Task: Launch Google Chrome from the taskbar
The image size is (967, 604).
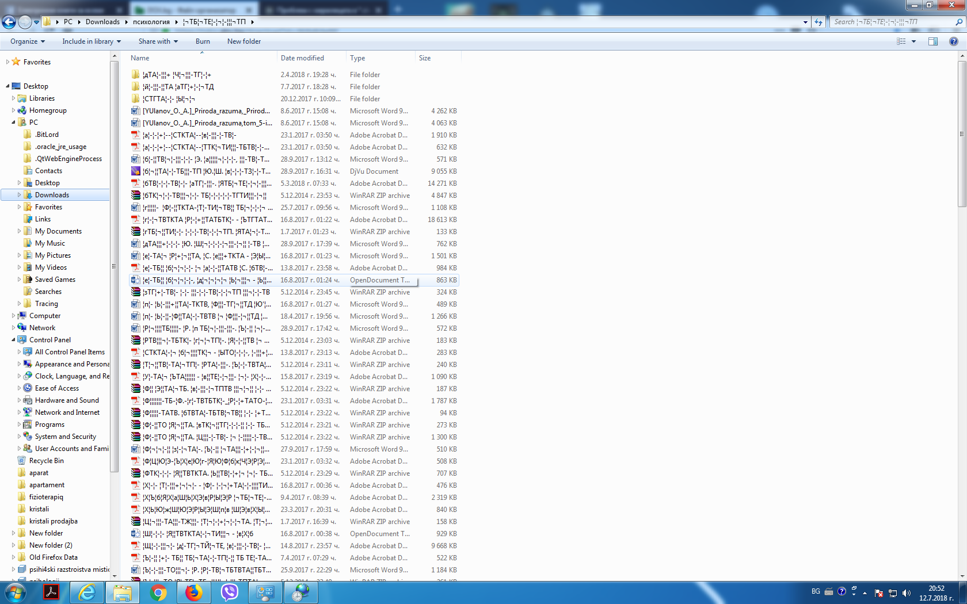Action: pyautogui.click(x=158, y=592)
